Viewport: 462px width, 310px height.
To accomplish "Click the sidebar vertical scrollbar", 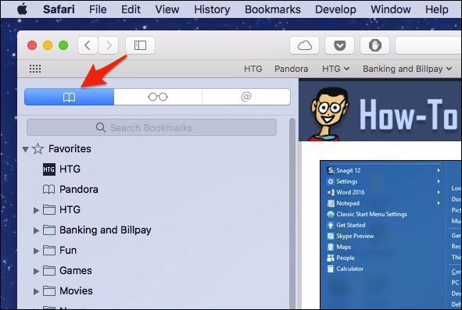I will point(292,214).
